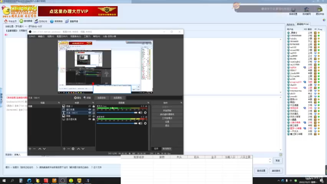The image size is (327, 184).
Task: Click 游戏设置 game settings button
Action: (x=261, y=171)
